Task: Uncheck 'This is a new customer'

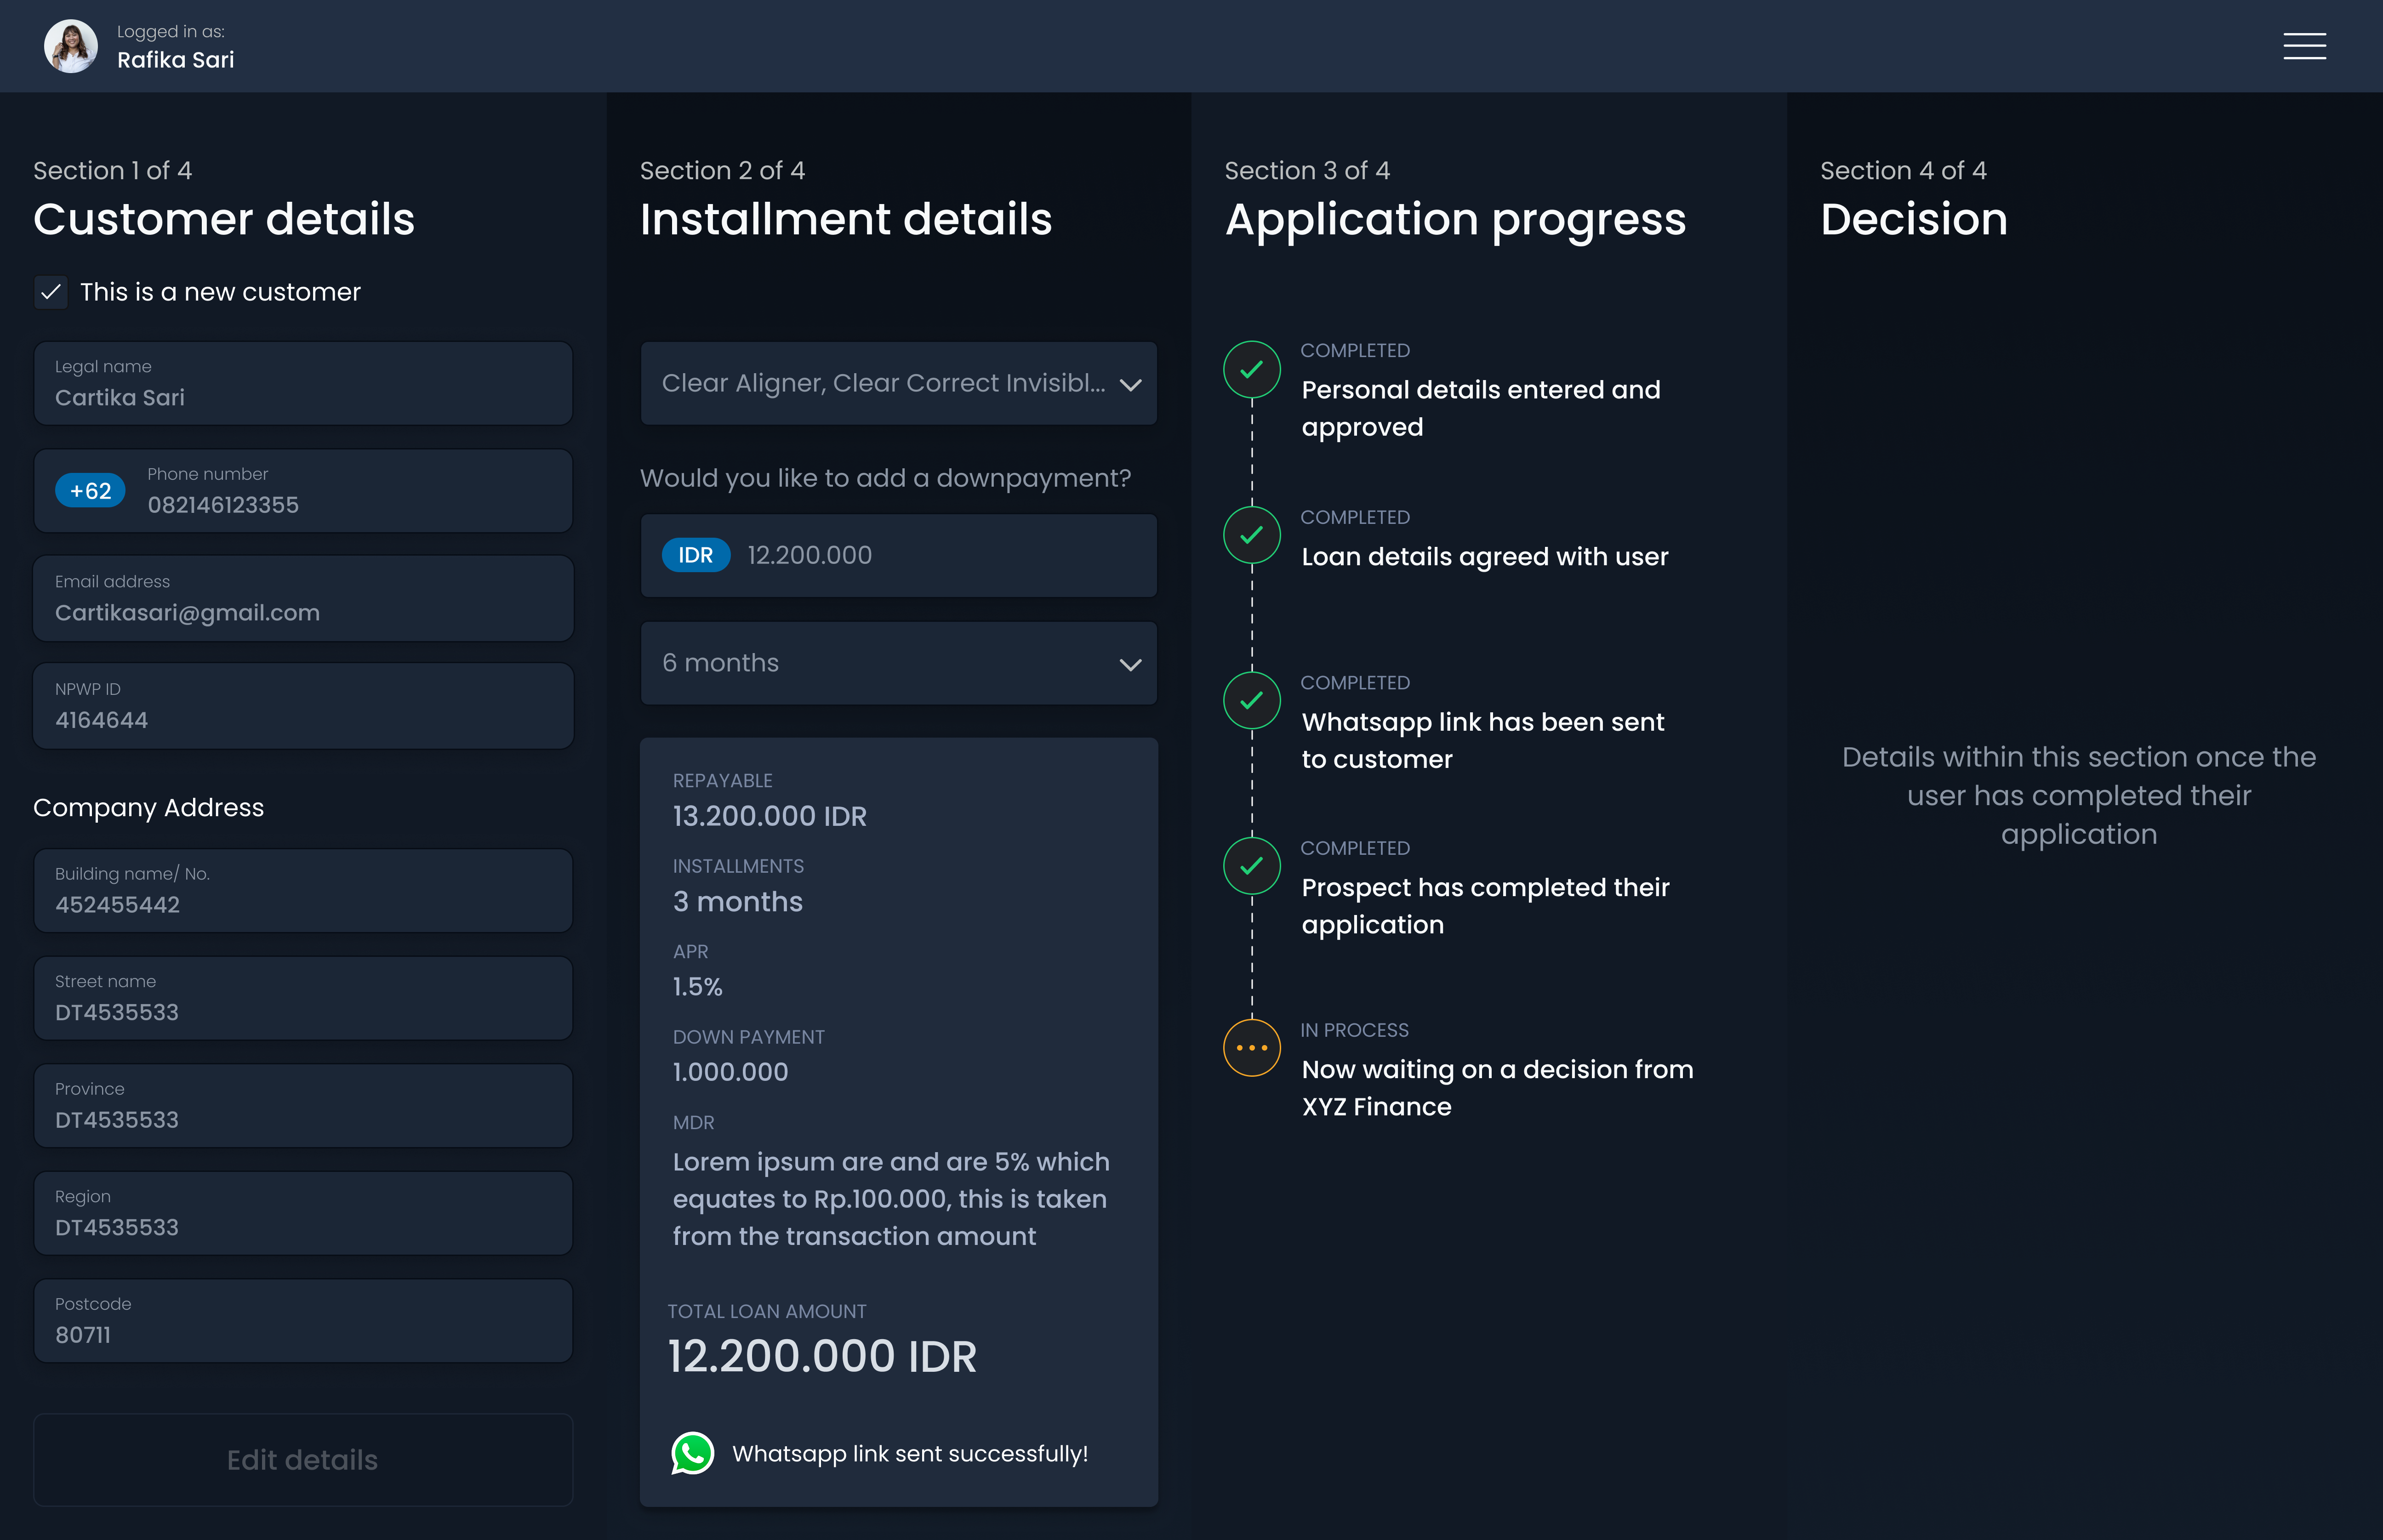Action: [x=51, y=292]
